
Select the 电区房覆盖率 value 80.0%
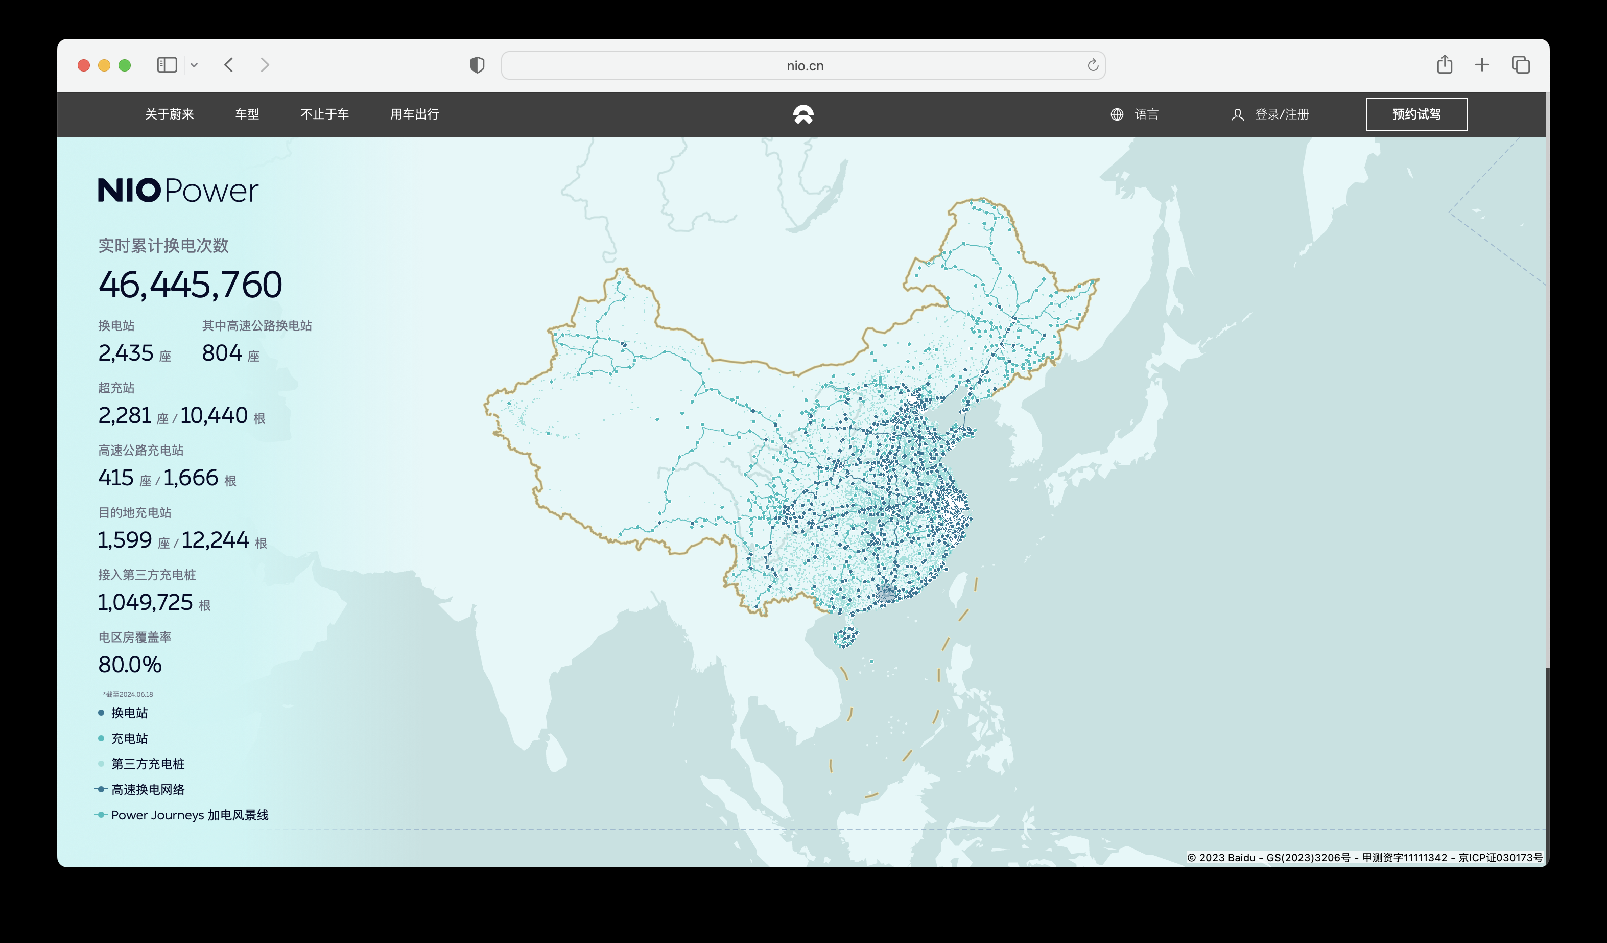pos(130,665)
